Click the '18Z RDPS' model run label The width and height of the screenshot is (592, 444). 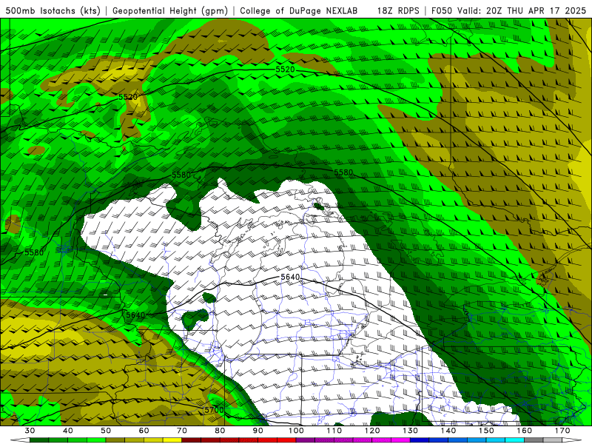pyautogui.click(x=398, y=10)
